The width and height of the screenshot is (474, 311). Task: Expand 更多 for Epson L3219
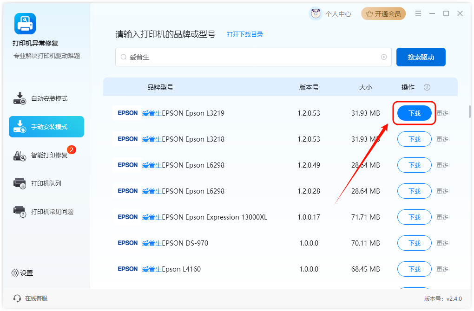point(442,113)
